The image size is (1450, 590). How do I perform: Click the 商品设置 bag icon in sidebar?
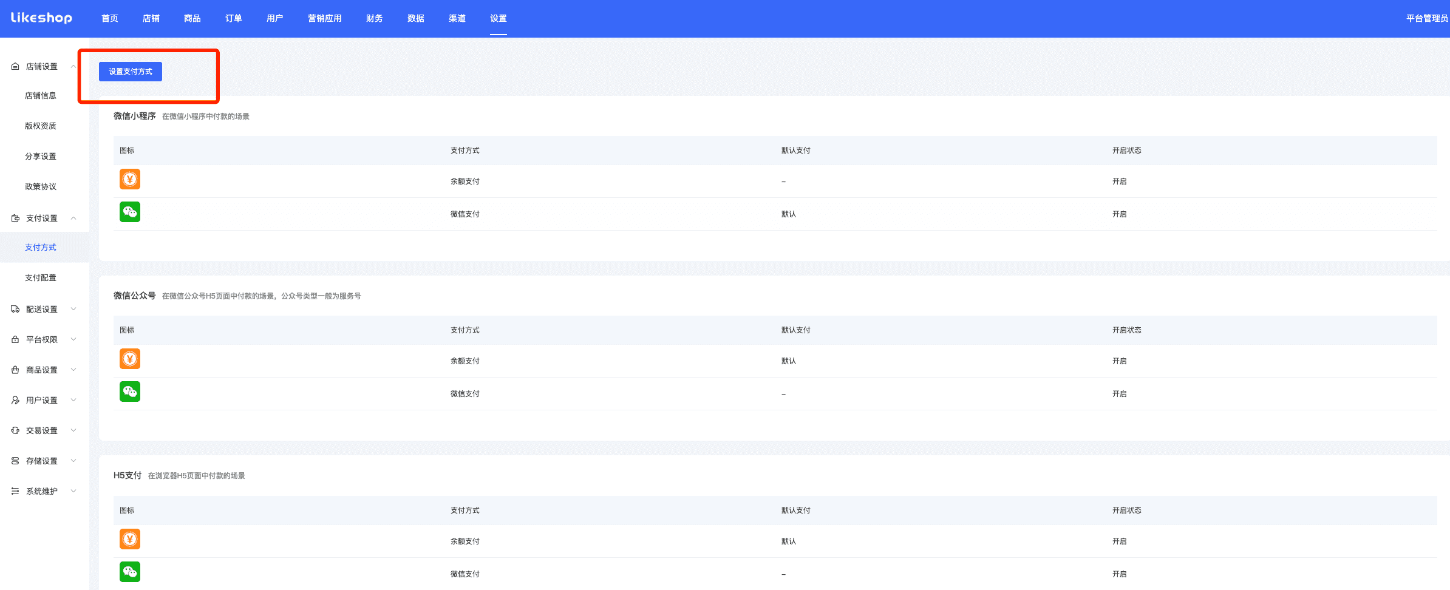15,370
